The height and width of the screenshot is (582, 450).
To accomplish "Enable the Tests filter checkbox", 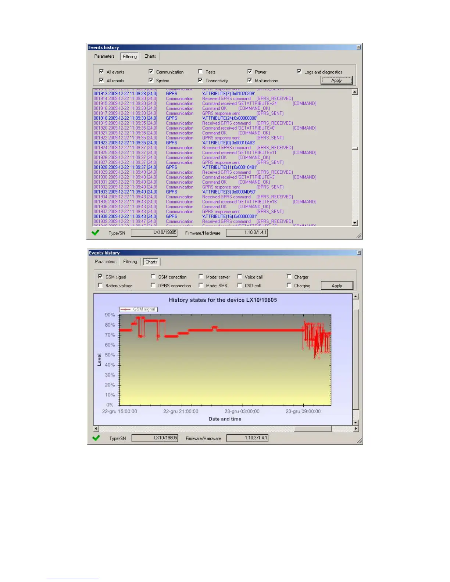I will [200, 72].
